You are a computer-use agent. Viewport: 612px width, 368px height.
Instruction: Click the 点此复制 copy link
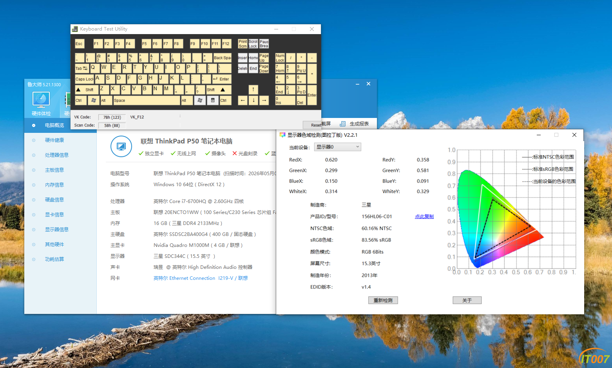point(424,217)
